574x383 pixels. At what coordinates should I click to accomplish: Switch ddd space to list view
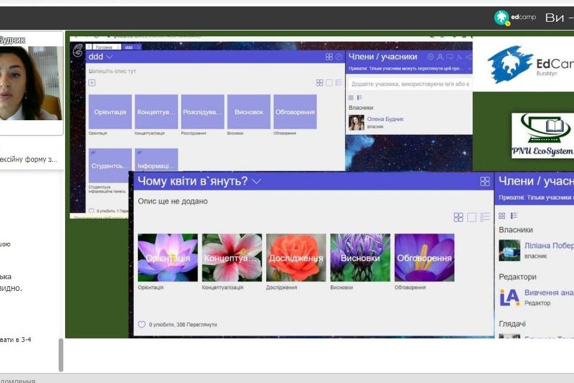338,83
